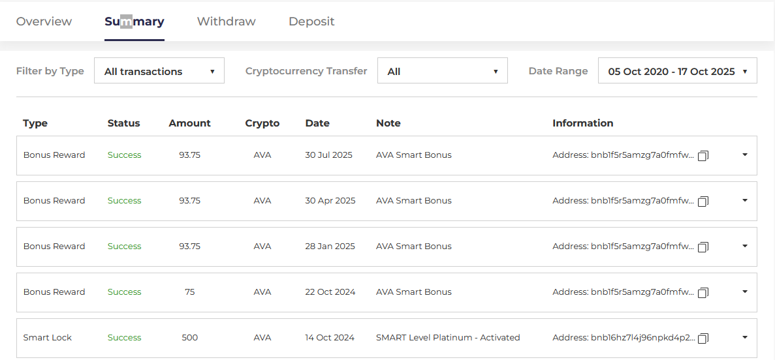Select the Summary tab
The image size is (775, 360).
134,22
